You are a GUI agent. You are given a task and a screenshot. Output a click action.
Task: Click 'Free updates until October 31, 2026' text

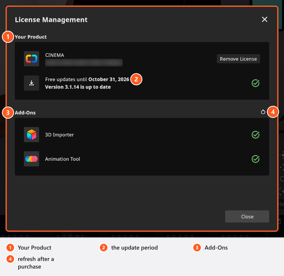point(87,79)
